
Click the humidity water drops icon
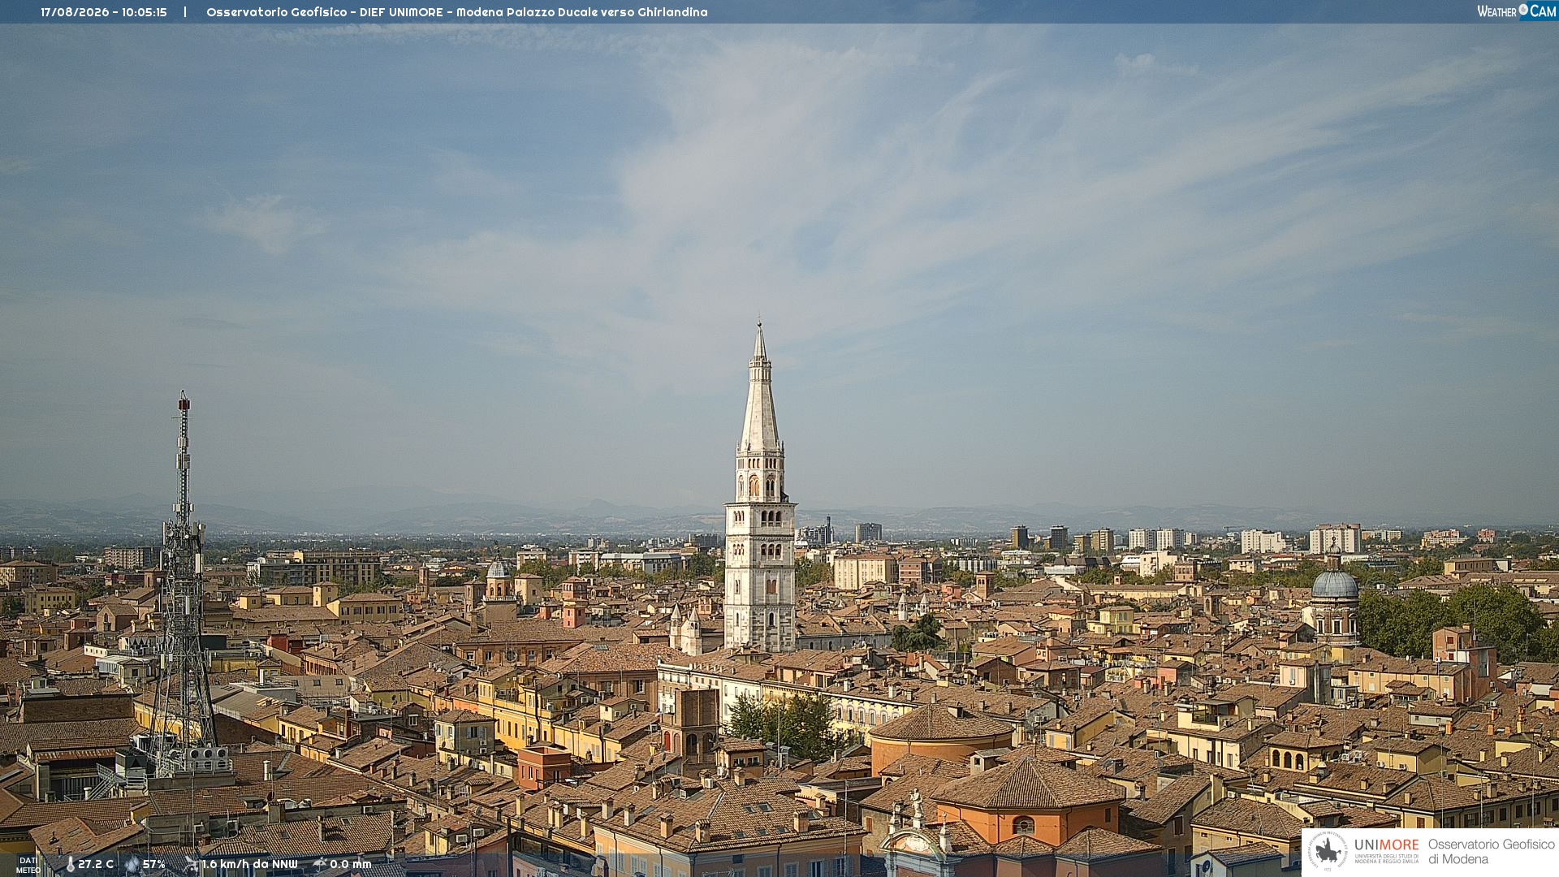point(132,864)
